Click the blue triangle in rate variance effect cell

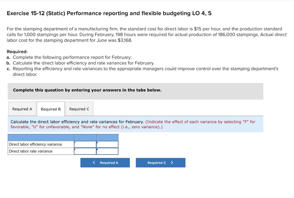(98, 150)
